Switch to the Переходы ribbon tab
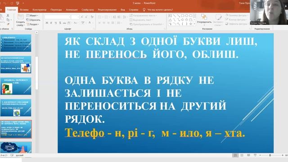Viewport: 288px width, 162px height. pyautogui.click(x=56, y=10)
